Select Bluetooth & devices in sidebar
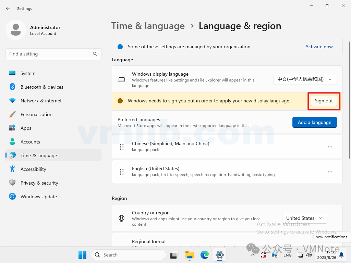This screenshot has height=263, width=351. pos(42,87)
